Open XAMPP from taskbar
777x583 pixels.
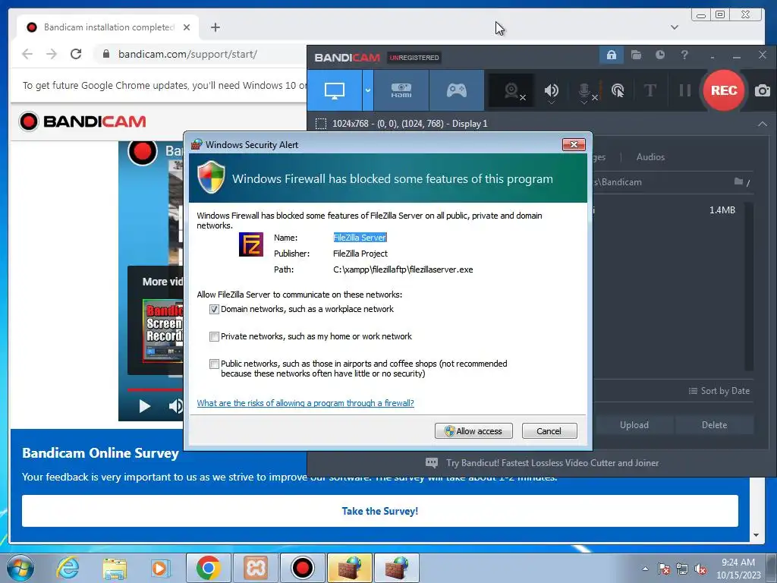[256, 568]
